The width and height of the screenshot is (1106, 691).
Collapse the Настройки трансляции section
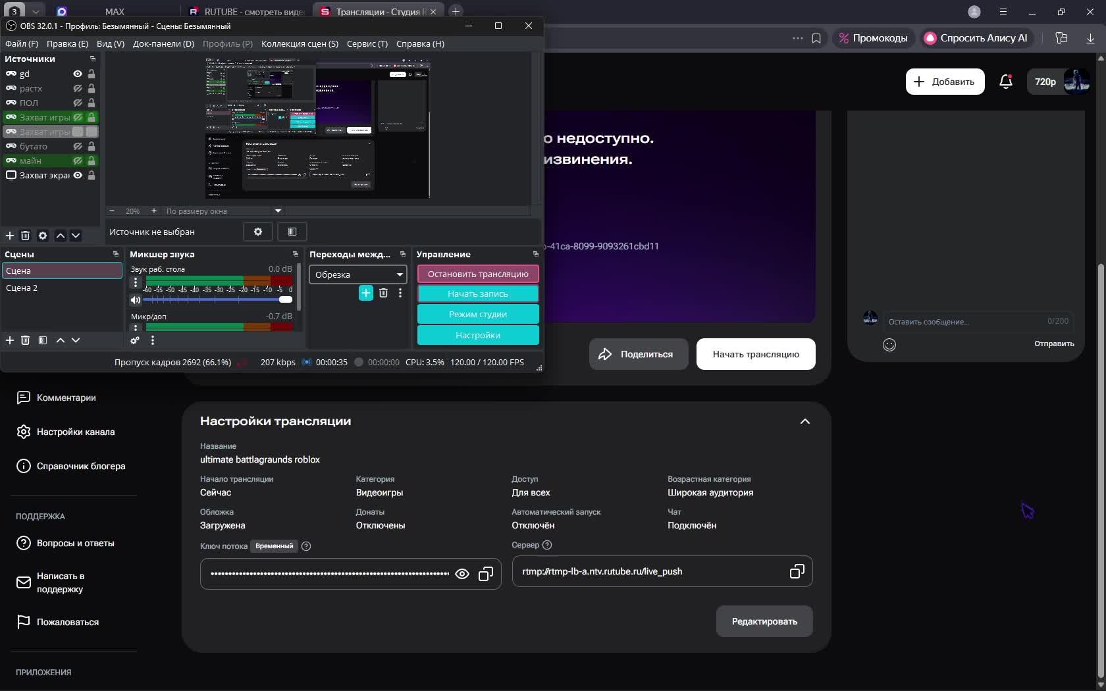805,421
